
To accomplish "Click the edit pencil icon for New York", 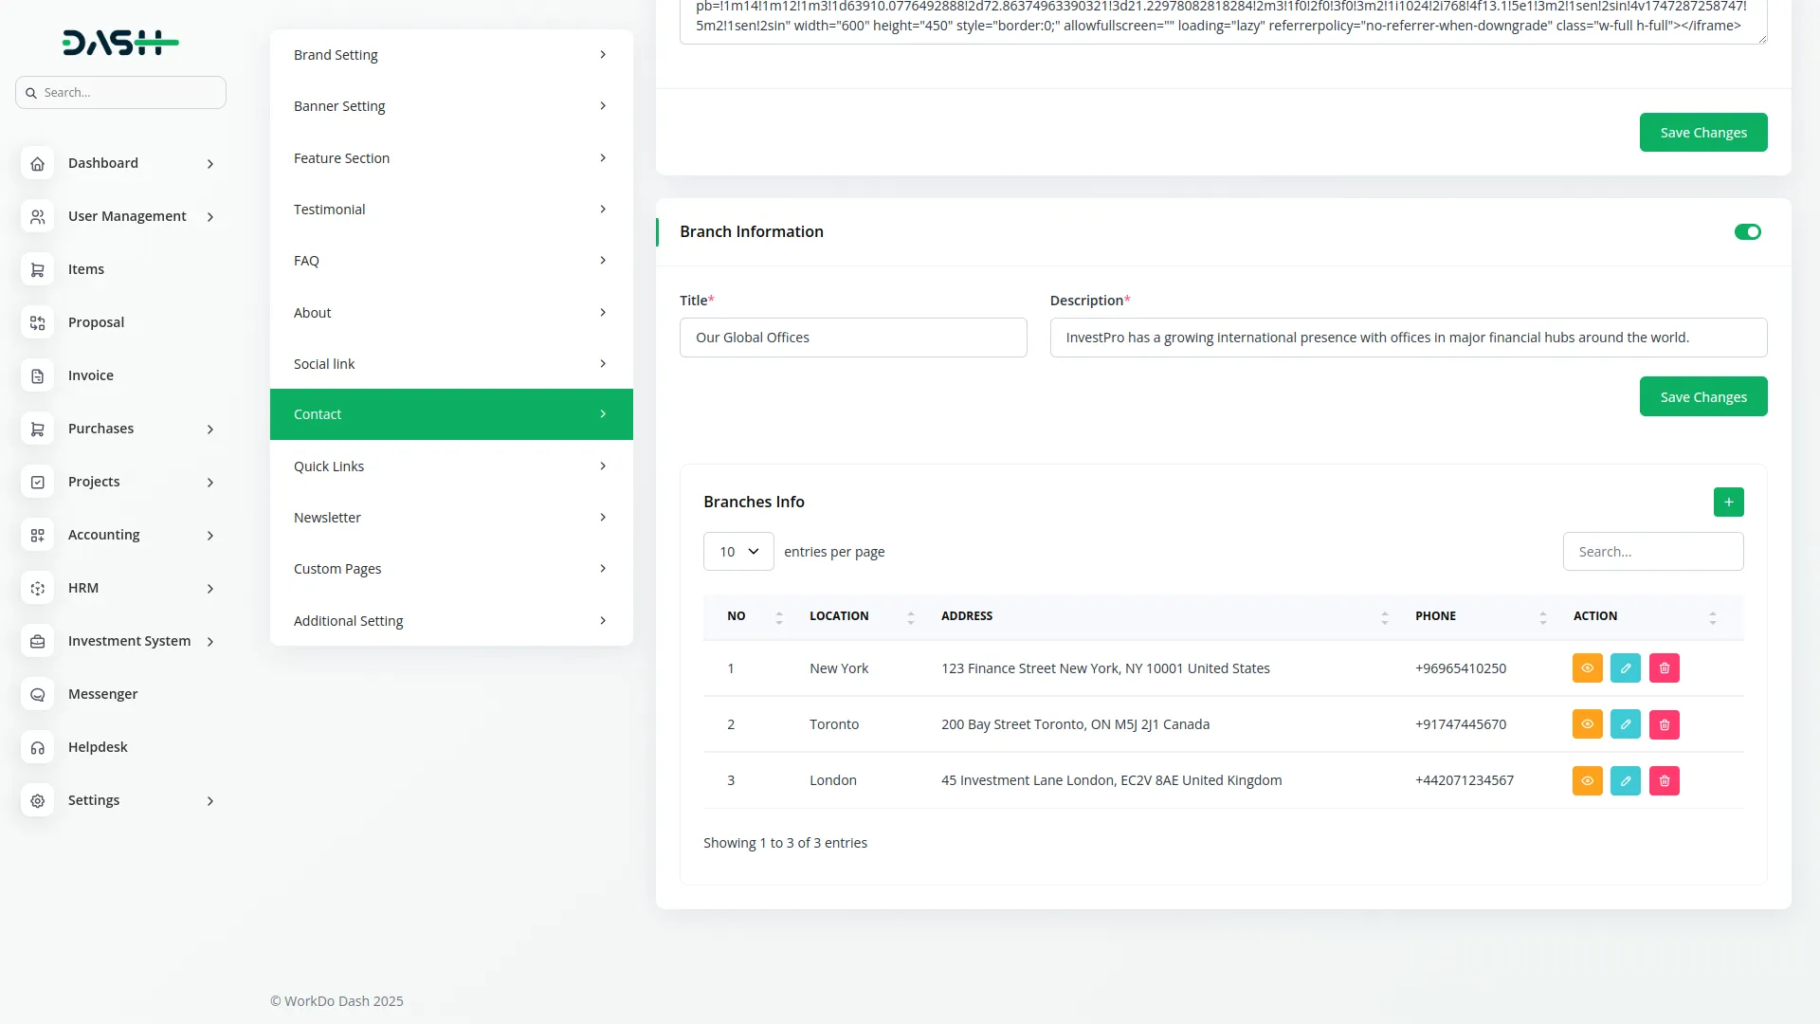I will coord(1625,668).
